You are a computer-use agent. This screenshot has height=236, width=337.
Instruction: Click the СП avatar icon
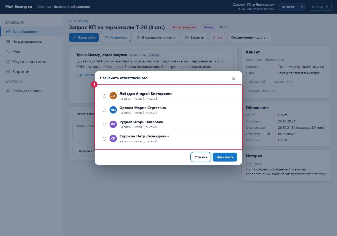pyautogui.click(x=113, y=139)
